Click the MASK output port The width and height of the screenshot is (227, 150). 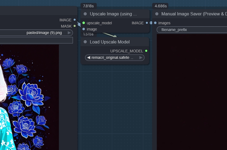(x=75, y=26)
